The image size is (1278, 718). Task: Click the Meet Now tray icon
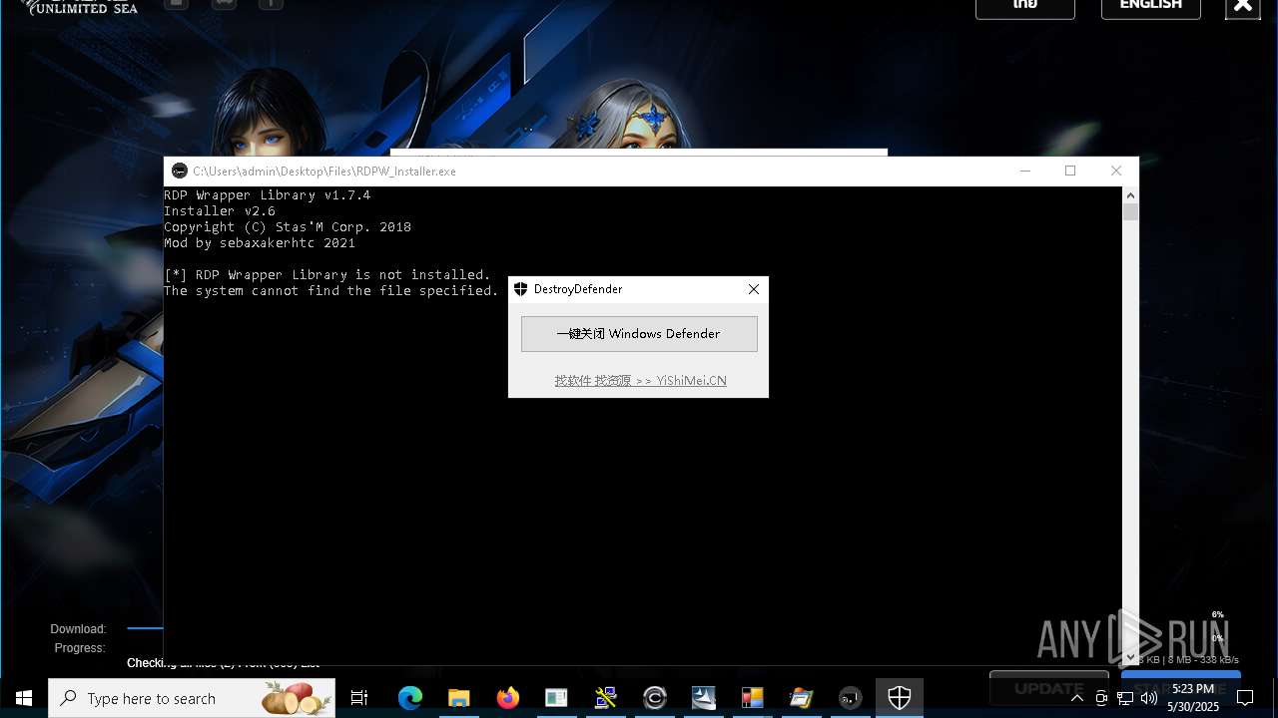coord(1101,698)
